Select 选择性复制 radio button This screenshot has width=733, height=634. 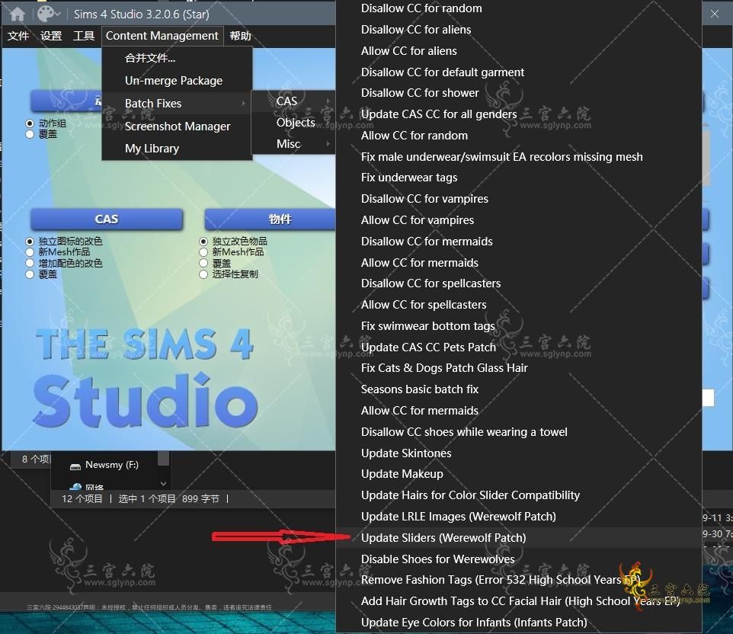203,274
